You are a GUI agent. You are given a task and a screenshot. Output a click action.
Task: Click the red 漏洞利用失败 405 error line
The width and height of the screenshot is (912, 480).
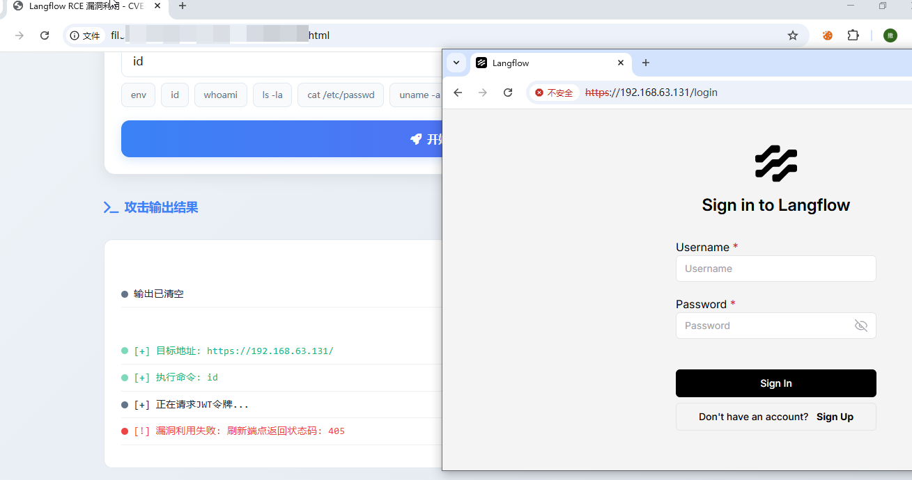pos(281,431)
